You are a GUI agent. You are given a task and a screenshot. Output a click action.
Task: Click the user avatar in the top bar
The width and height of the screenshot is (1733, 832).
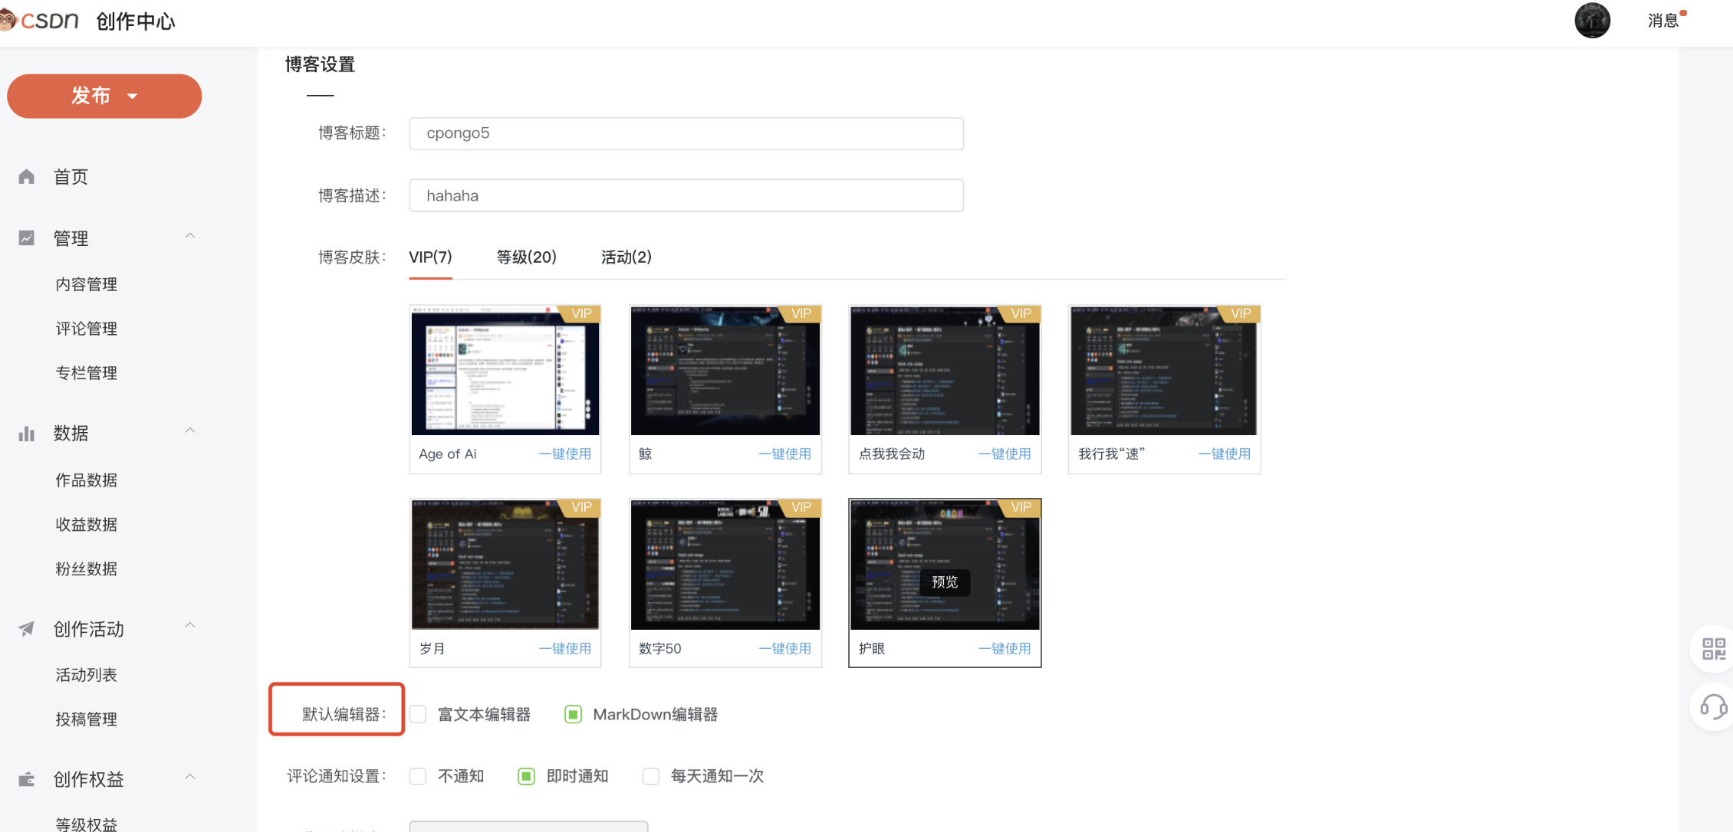click(1593, 21)
